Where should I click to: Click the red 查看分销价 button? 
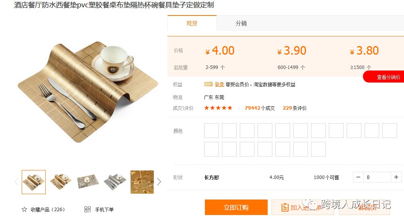pos(384,77)
